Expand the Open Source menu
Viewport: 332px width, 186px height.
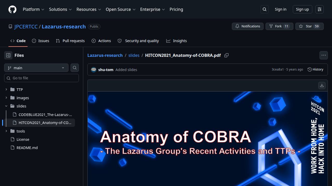tap(121, 9)
